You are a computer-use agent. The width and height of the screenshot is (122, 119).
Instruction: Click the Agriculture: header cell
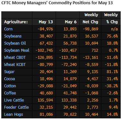[16, 22]
